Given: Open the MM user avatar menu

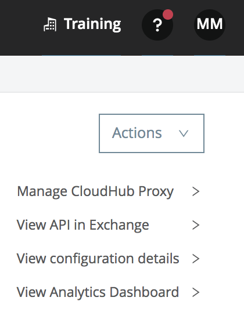Looking at the screenshot, I should pos(210,25).
